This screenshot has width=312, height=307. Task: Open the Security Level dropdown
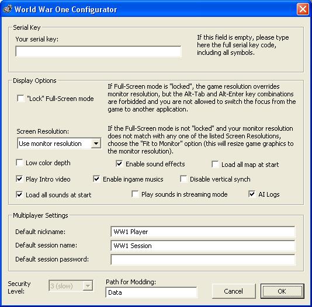pyautogui.click(x=71, y=286)
